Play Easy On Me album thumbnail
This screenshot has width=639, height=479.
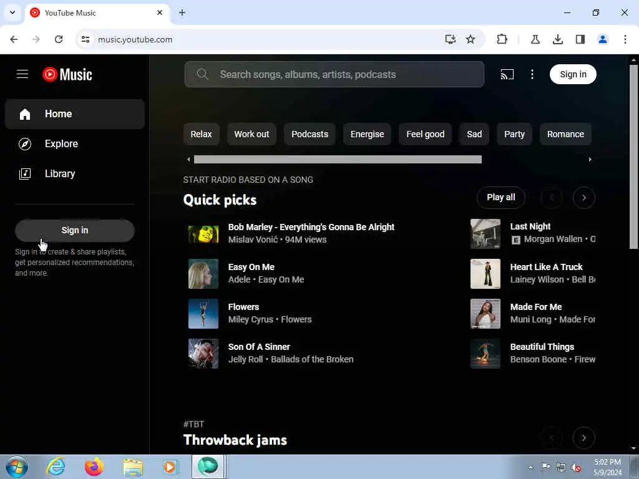point(203,274)
